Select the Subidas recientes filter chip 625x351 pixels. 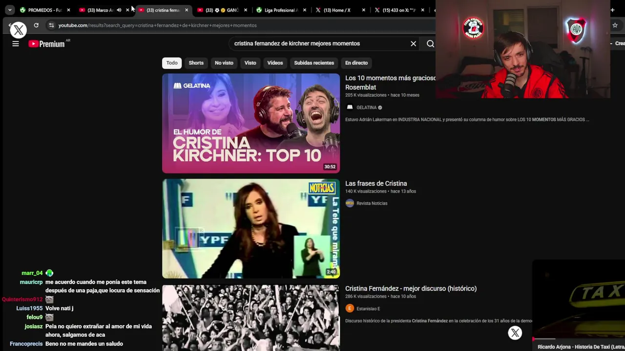[x=314, y=63]
